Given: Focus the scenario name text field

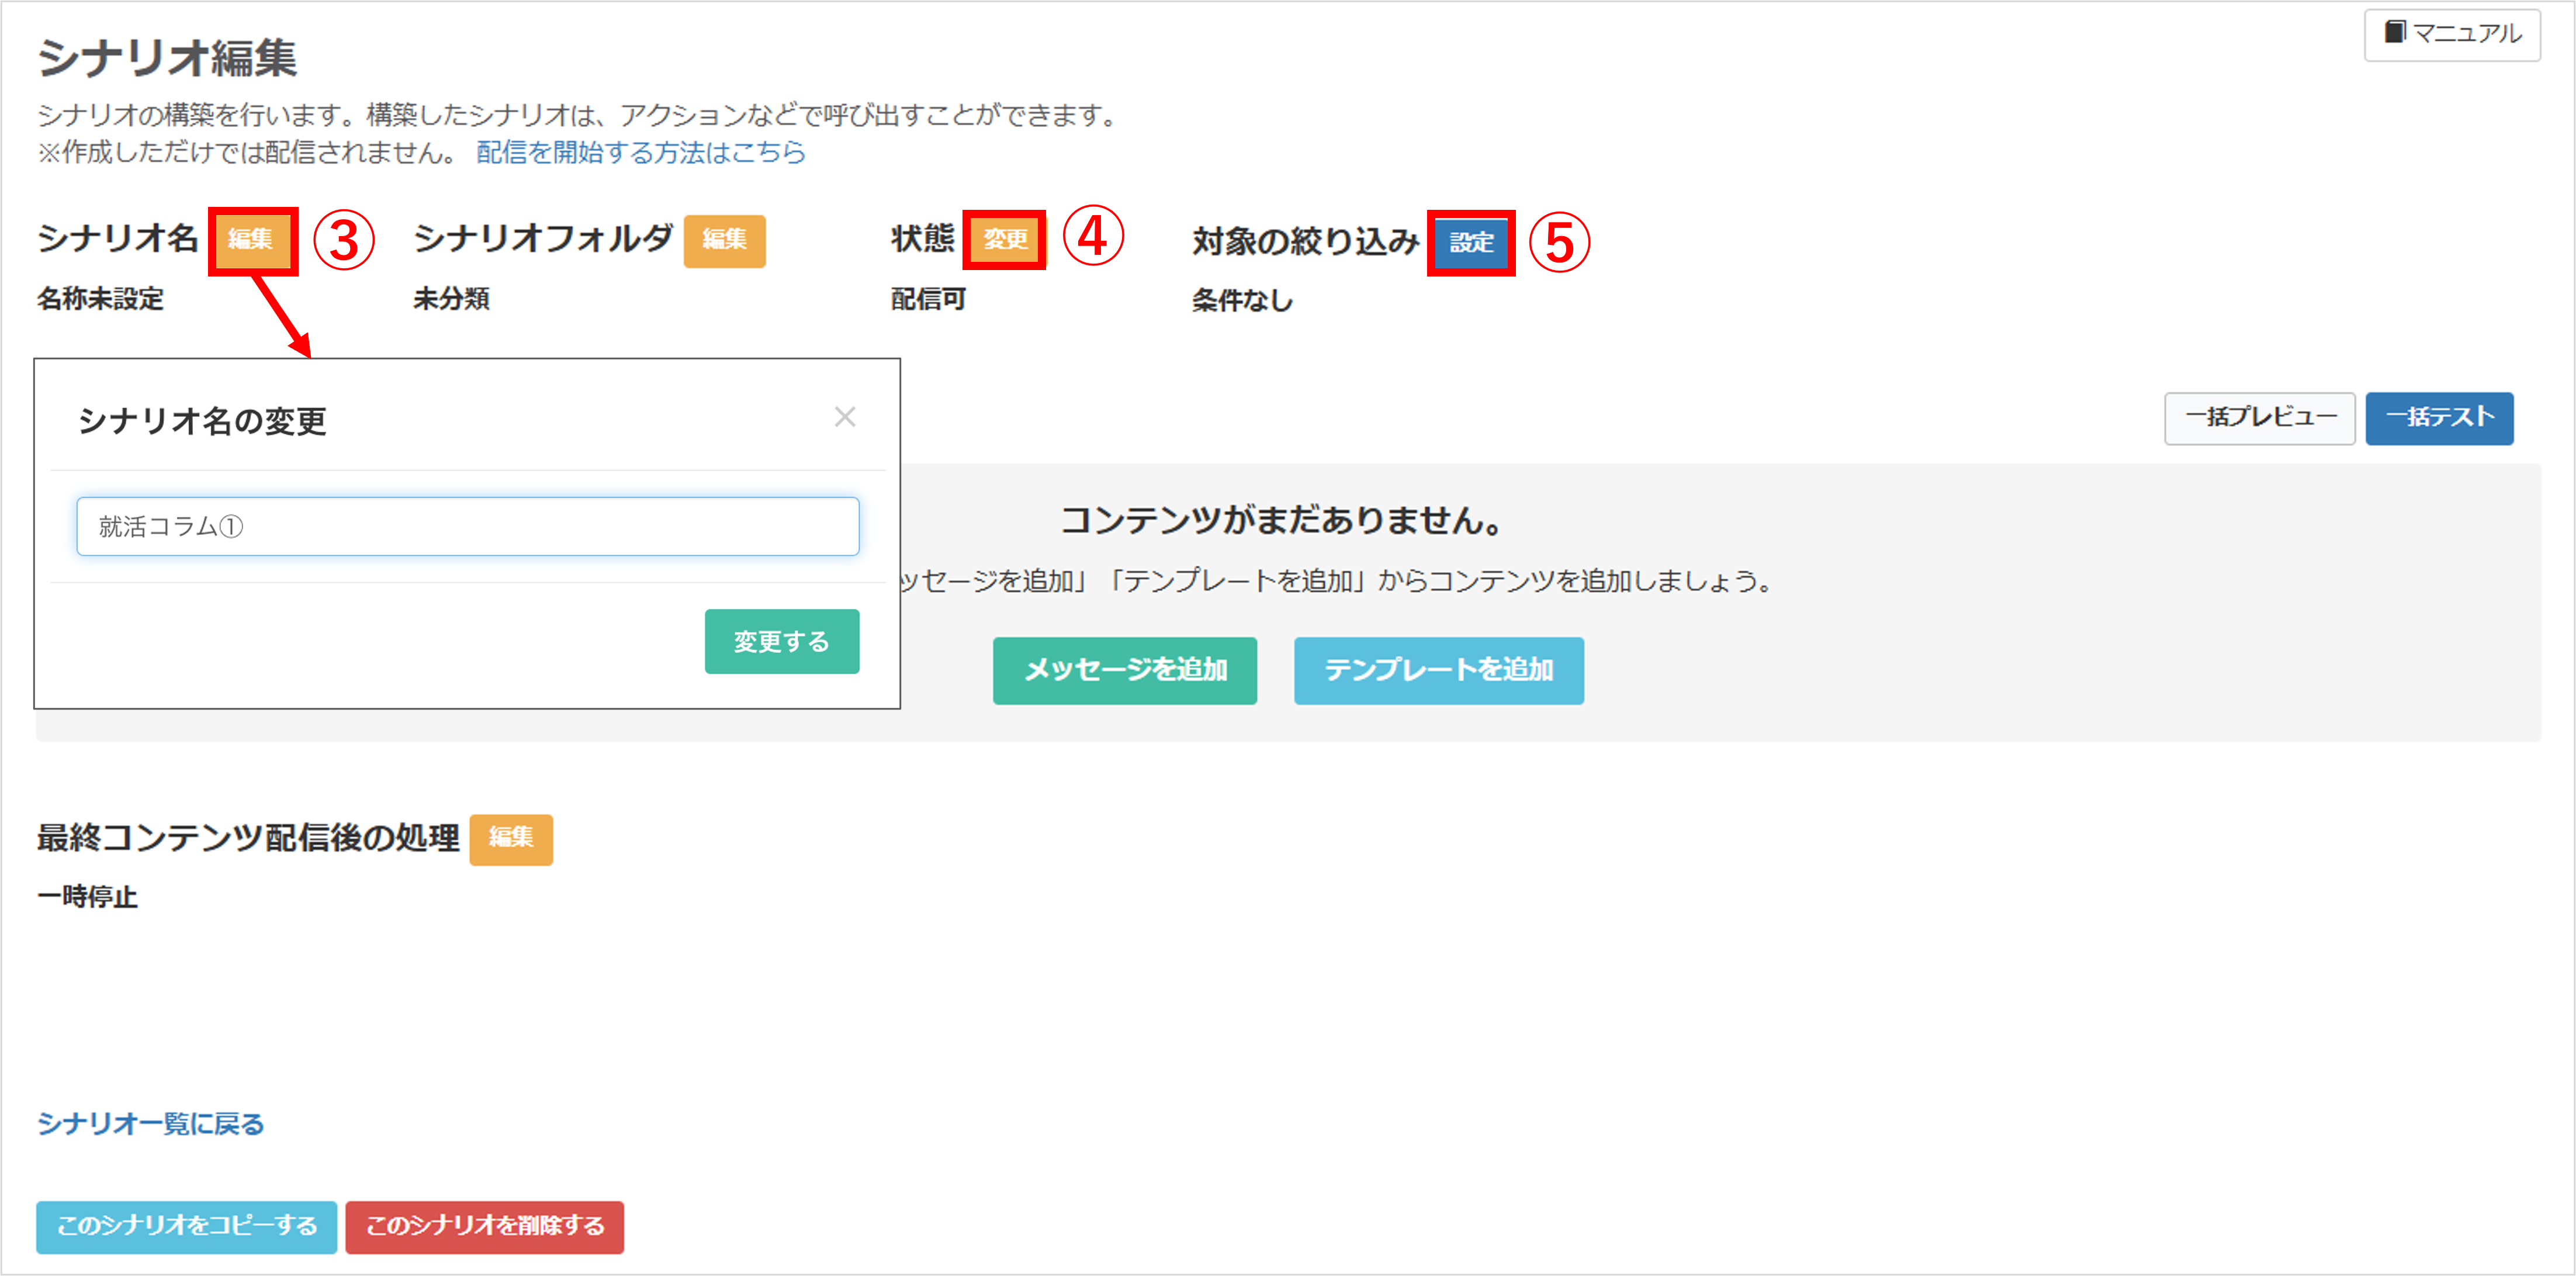Looking at the screenshot, I should click(x=468, y=526).
